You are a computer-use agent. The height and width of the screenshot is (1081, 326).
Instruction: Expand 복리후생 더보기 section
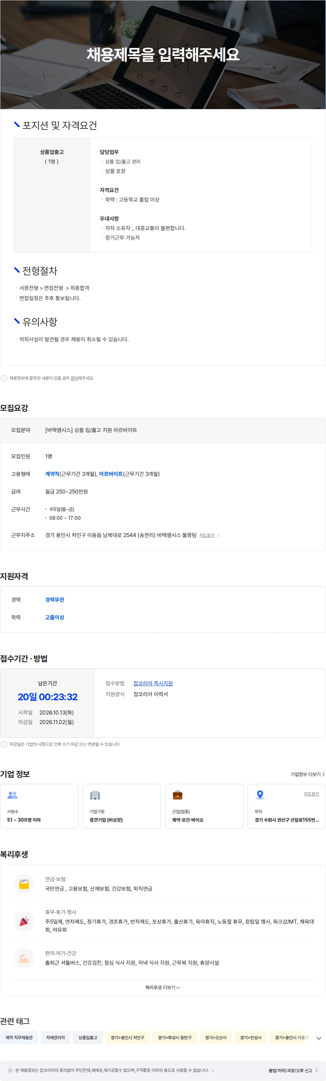click(163, 988)
